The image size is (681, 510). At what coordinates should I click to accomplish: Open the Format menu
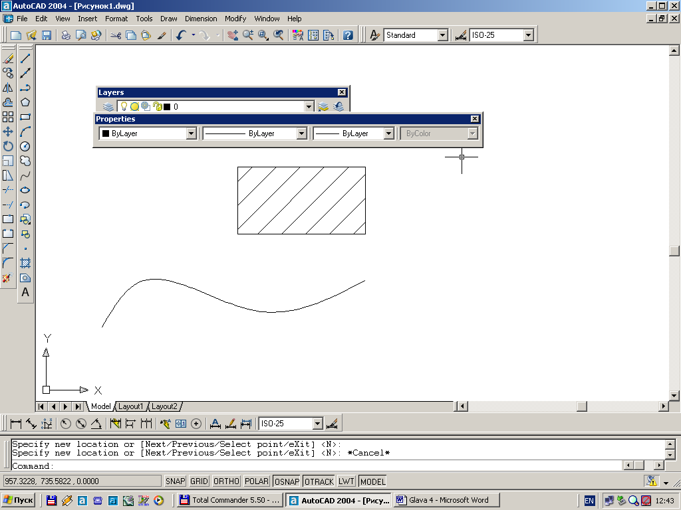(x=116, y=19)
